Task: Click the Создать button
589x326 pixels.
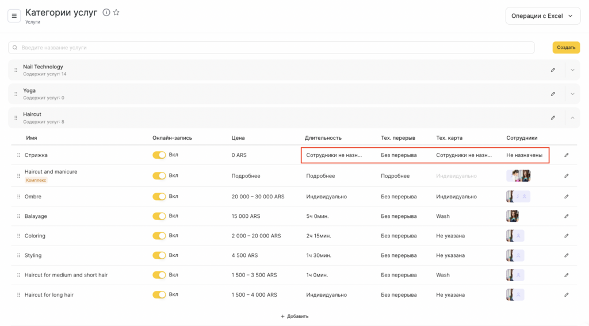Action: click(x=566, y=48)
